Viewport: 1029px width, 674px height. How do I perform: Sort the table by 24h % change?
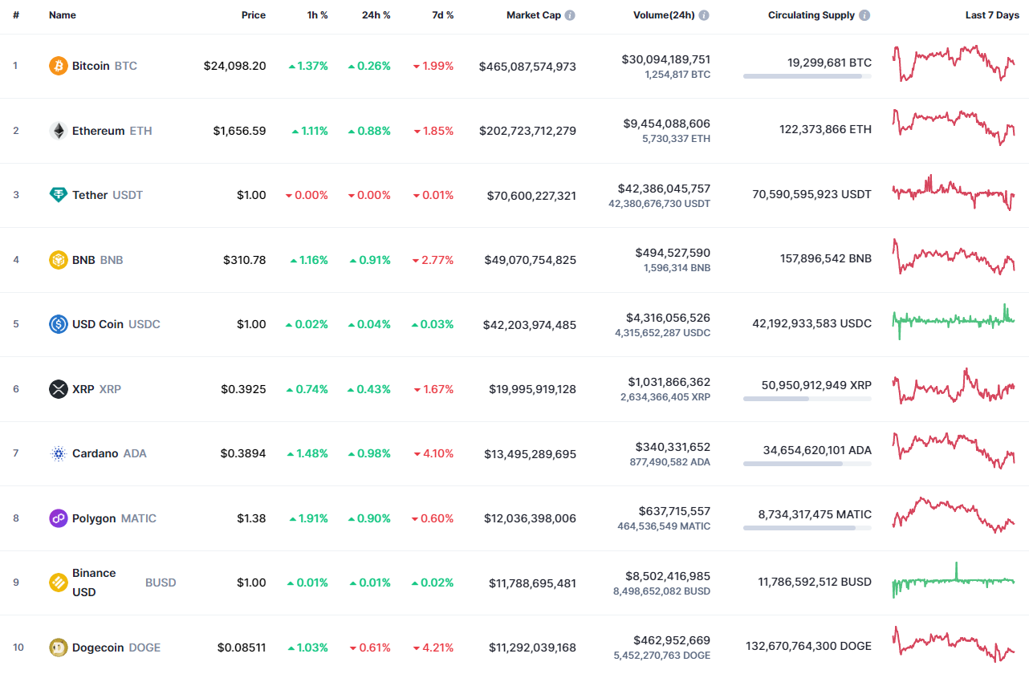click(x=376, y=14)
